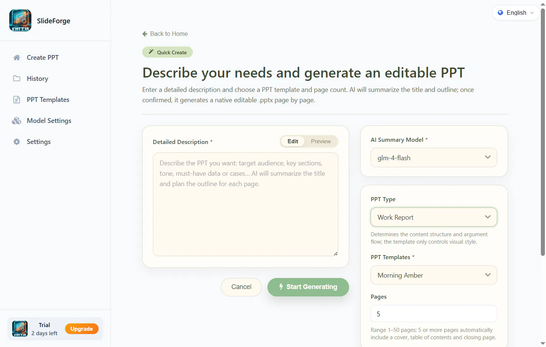Click the resize handle of description box
The image size is (546, 347).
click(335, 254)
